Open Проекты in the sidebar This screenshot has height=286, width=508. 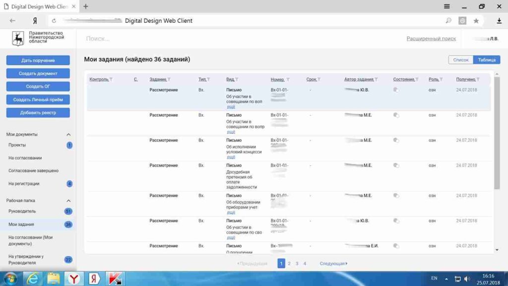pyautogui.click(x=17, y=145)
